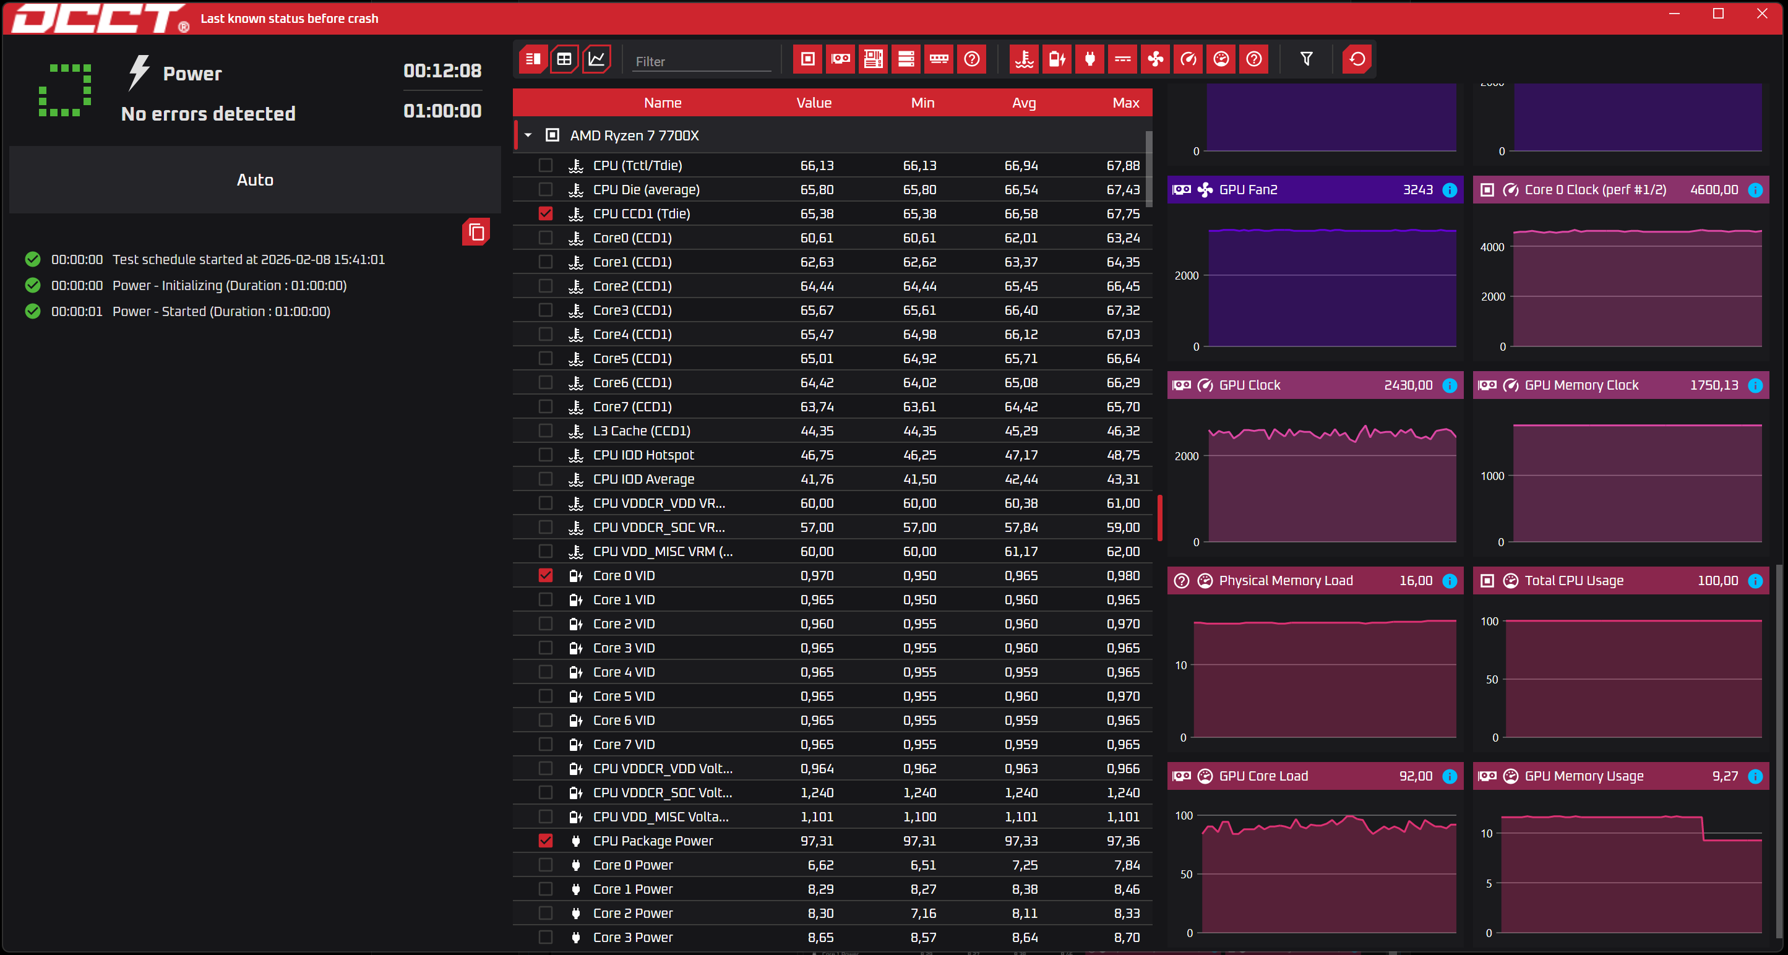Screen dimensions: 1788x955
Task: Click the funnel filter icon
Action: pos(1306,59)
